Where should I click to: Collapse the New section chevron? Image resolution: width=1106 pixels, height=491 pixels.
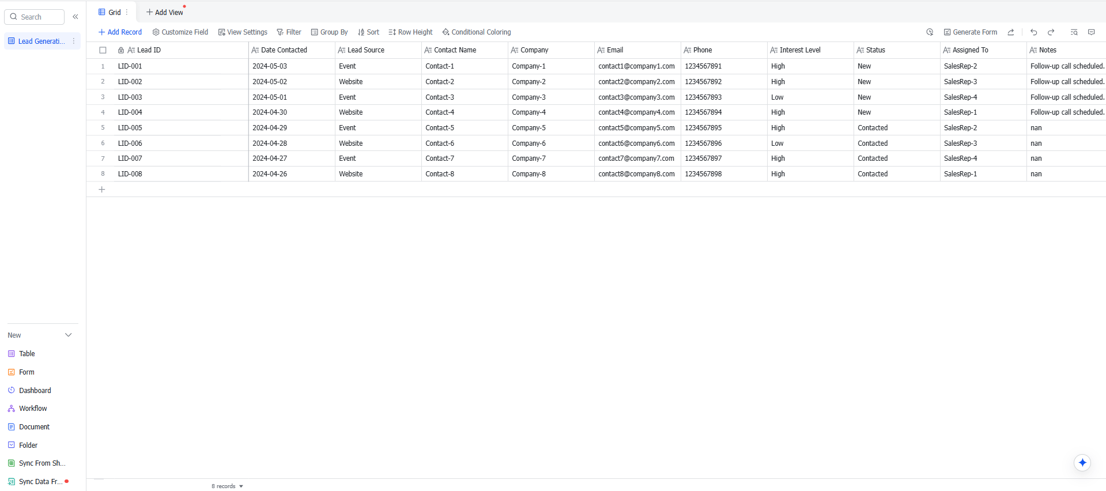[69, 335]
